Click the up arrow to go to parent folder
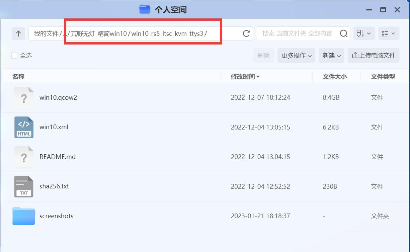This screenshot has width=410, height=252. tap(18, 33)
